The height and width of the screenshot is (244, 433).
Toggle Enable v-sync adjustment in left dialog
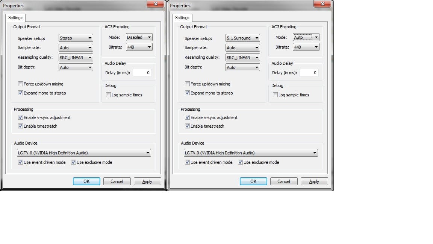click(x=21, y=117)
